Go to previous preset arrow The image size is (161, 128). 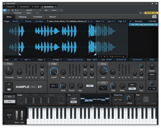pyautogui.click(x=16, y=10)
